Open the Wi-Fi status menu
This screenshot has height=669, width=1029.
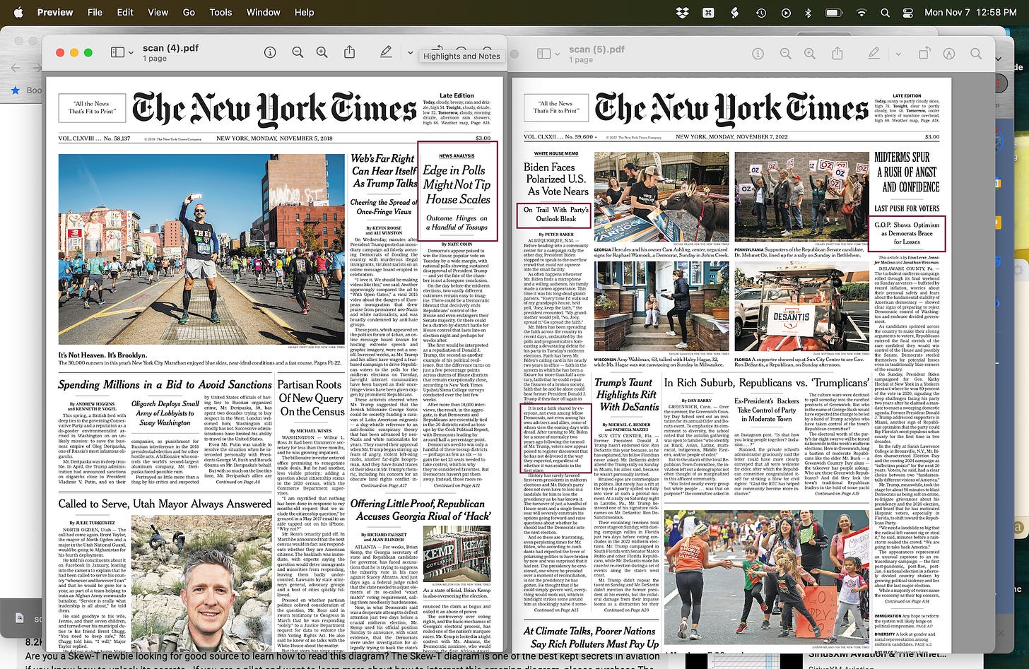861,13
